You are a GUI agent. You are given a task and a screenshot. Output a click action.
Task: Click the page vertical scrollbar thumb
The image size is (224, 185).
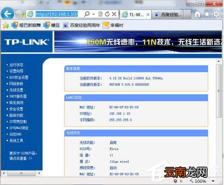pos(219,91)
